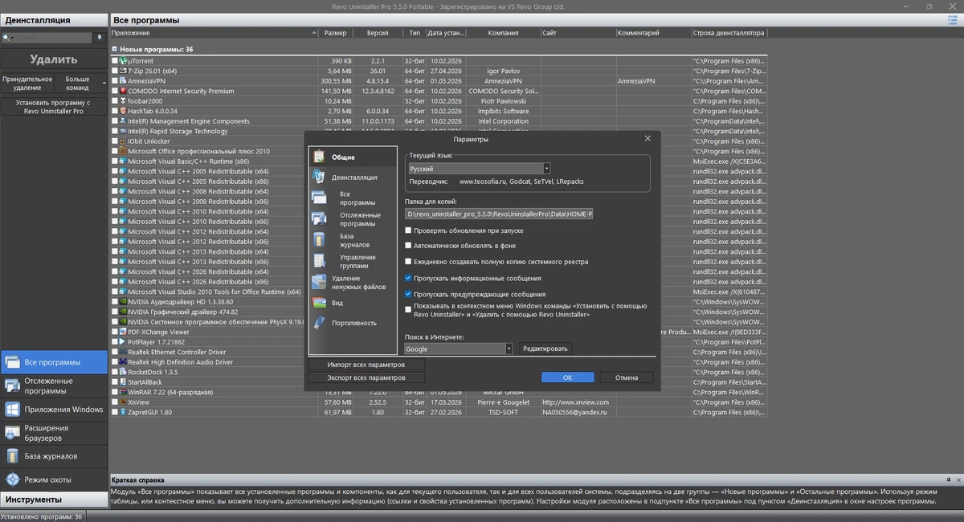The image size is (964, 522).
Task: Click the Все программы icon in the Параметры dialog
Action: pyautogui.click(x=320, y=198)
